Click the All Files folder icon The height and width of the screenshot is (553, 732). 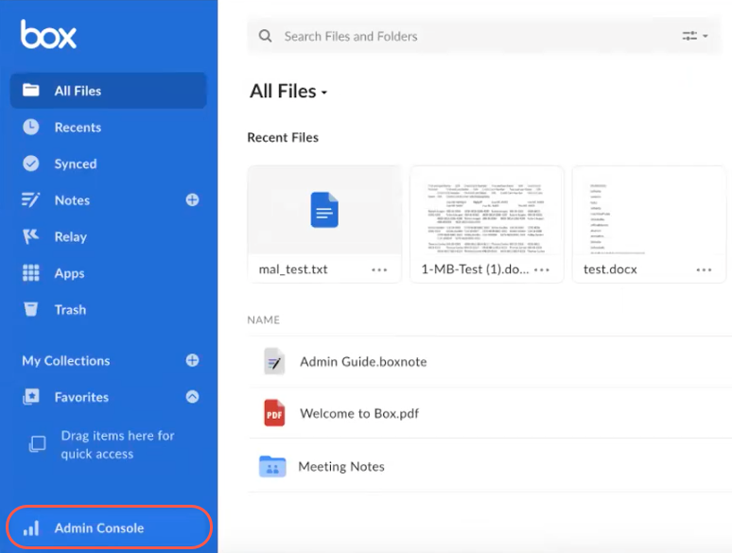click(x=31, y=90)
